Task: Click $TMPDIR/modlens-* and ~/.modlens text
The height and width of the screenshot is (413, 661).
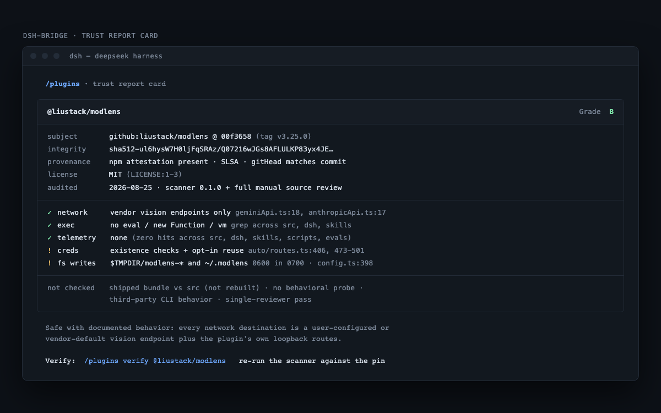Action: click(179, 263)
